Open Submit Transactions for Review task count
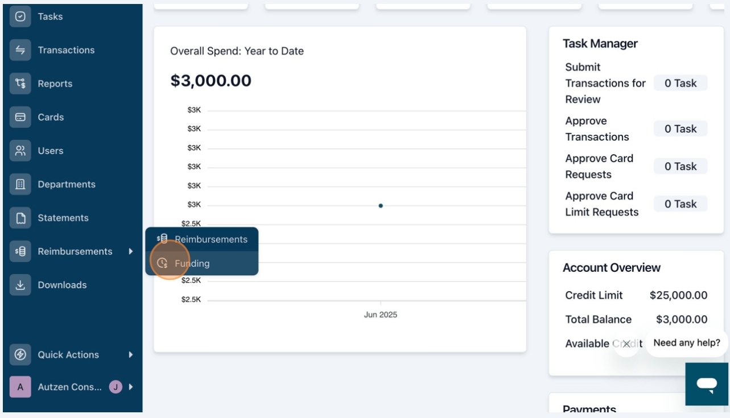This screenshot has width=730, height=418. tap(680, 83)
